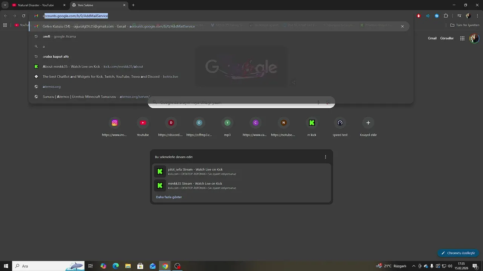Image resolution: width=483 pixels, height=271 pixels.
Task: Select the Gelen Kutusu Gmail suggestion
Action: click(x=219, y=26)
